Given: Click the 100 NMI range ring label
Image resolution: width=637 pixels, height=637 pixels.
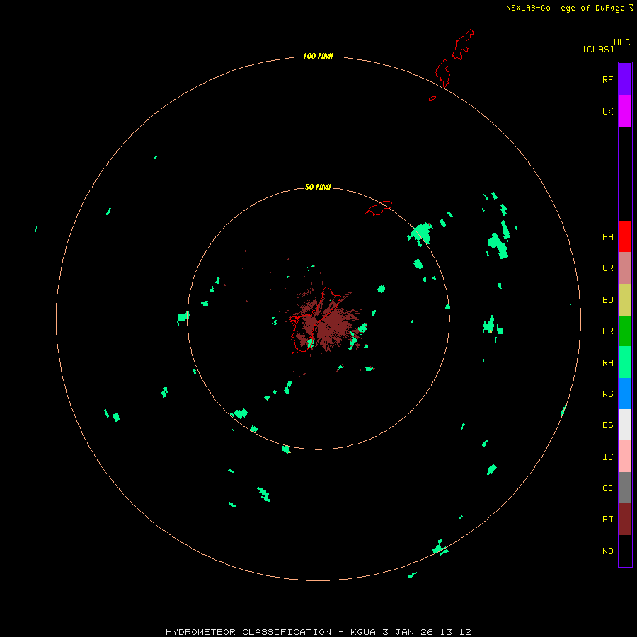Looking at the screenshot, I should click(x=318, y=56).
